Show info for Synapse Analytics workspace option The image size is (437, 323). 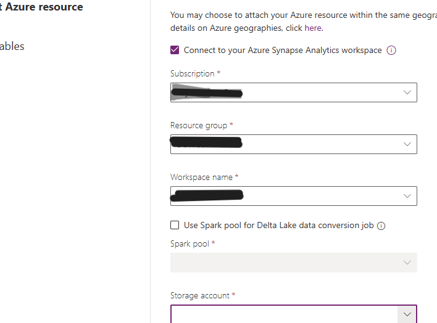coord(391,51)
